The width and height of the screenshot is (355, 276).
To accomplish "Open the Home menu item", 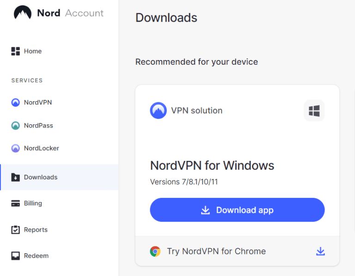I will (x=33, y=51).
